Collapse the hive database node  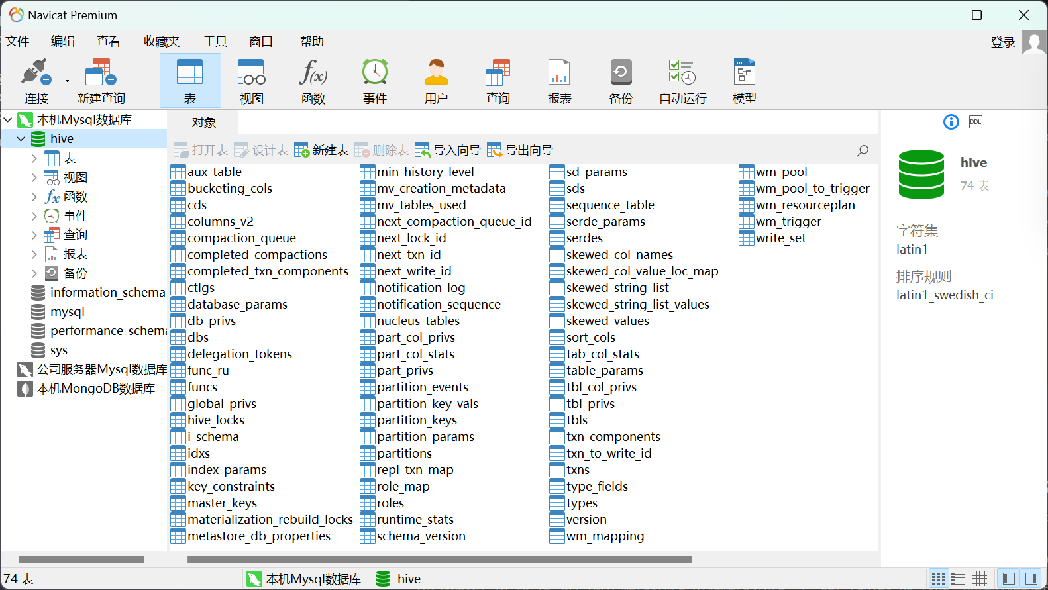(21, 139)
